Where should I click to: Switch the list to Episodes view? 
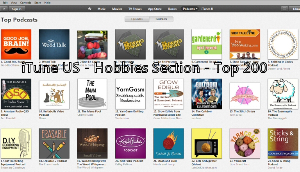click(137, 19)
